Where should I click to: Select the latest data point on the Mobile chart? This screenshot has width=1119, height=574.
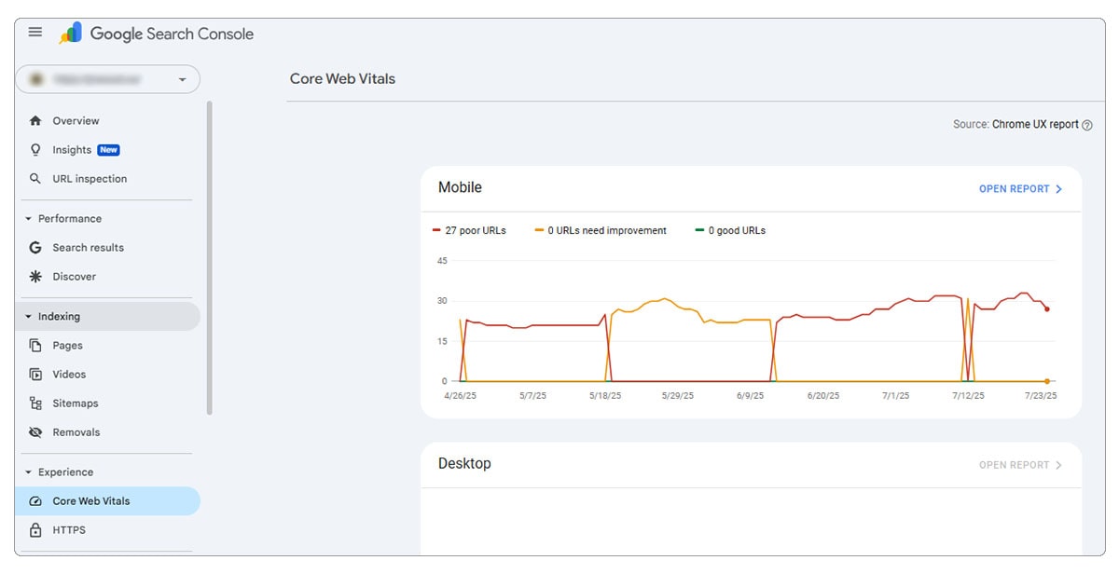[x=1046, y=307]
